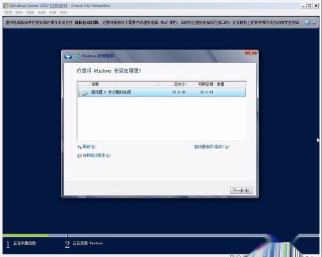Viewport: 322px width, 257px height.
Task: Click the VirtualBox window title bar icon
Action: [x=6, y=6]
